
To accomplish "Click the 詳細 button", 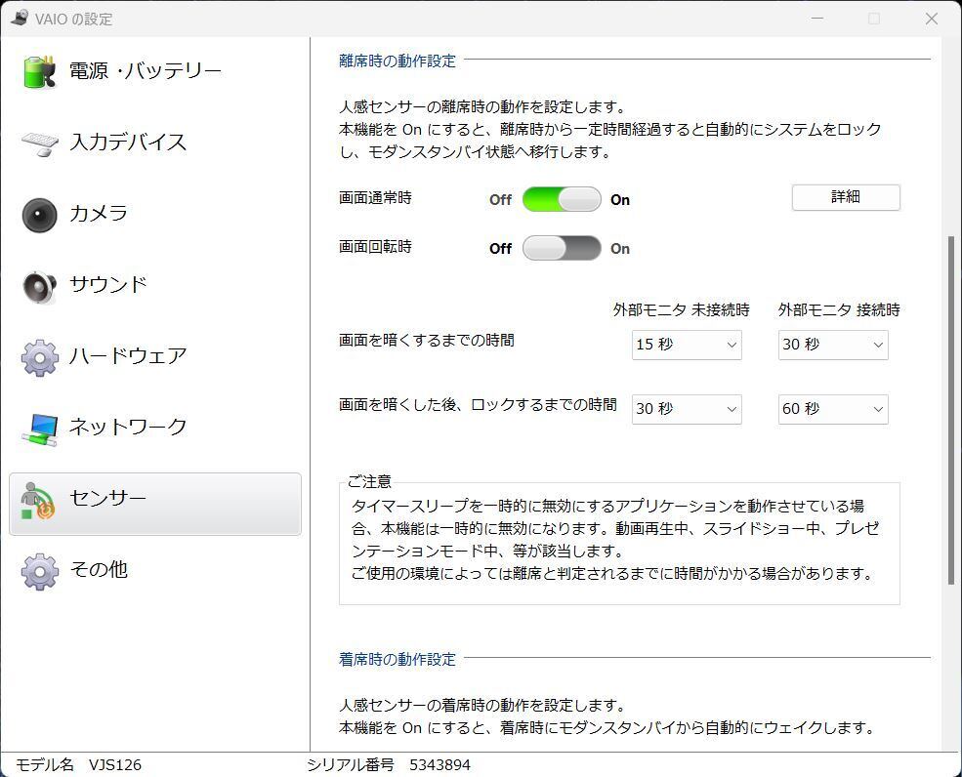I will (846, 197).
